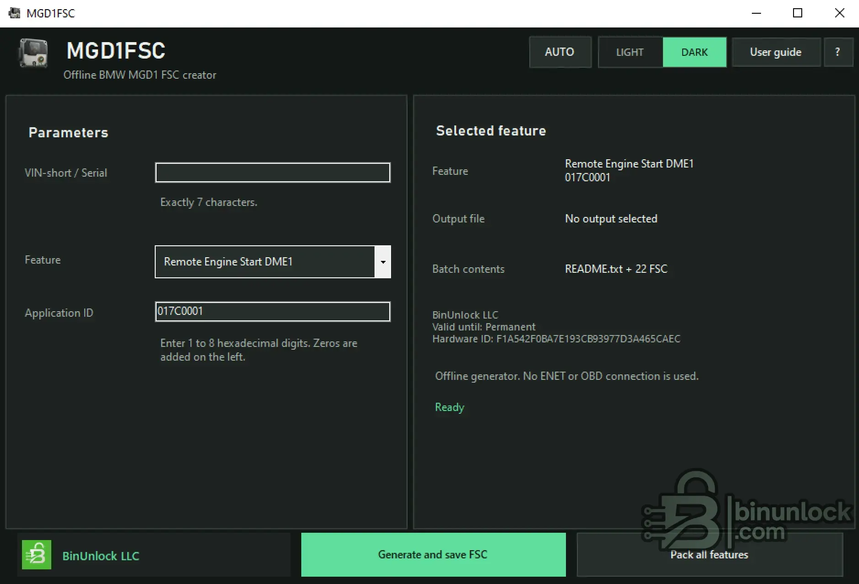This screenshot has width=859, height=584.
Task: Minimize the MGD1FSC window
Action: point(756,13)
